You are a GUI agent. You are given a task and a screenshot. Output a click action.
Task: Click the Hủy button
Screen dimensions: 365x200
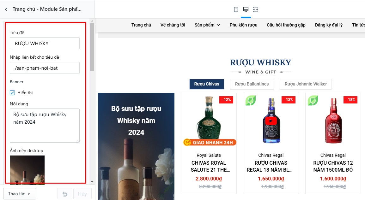point(82,194)
